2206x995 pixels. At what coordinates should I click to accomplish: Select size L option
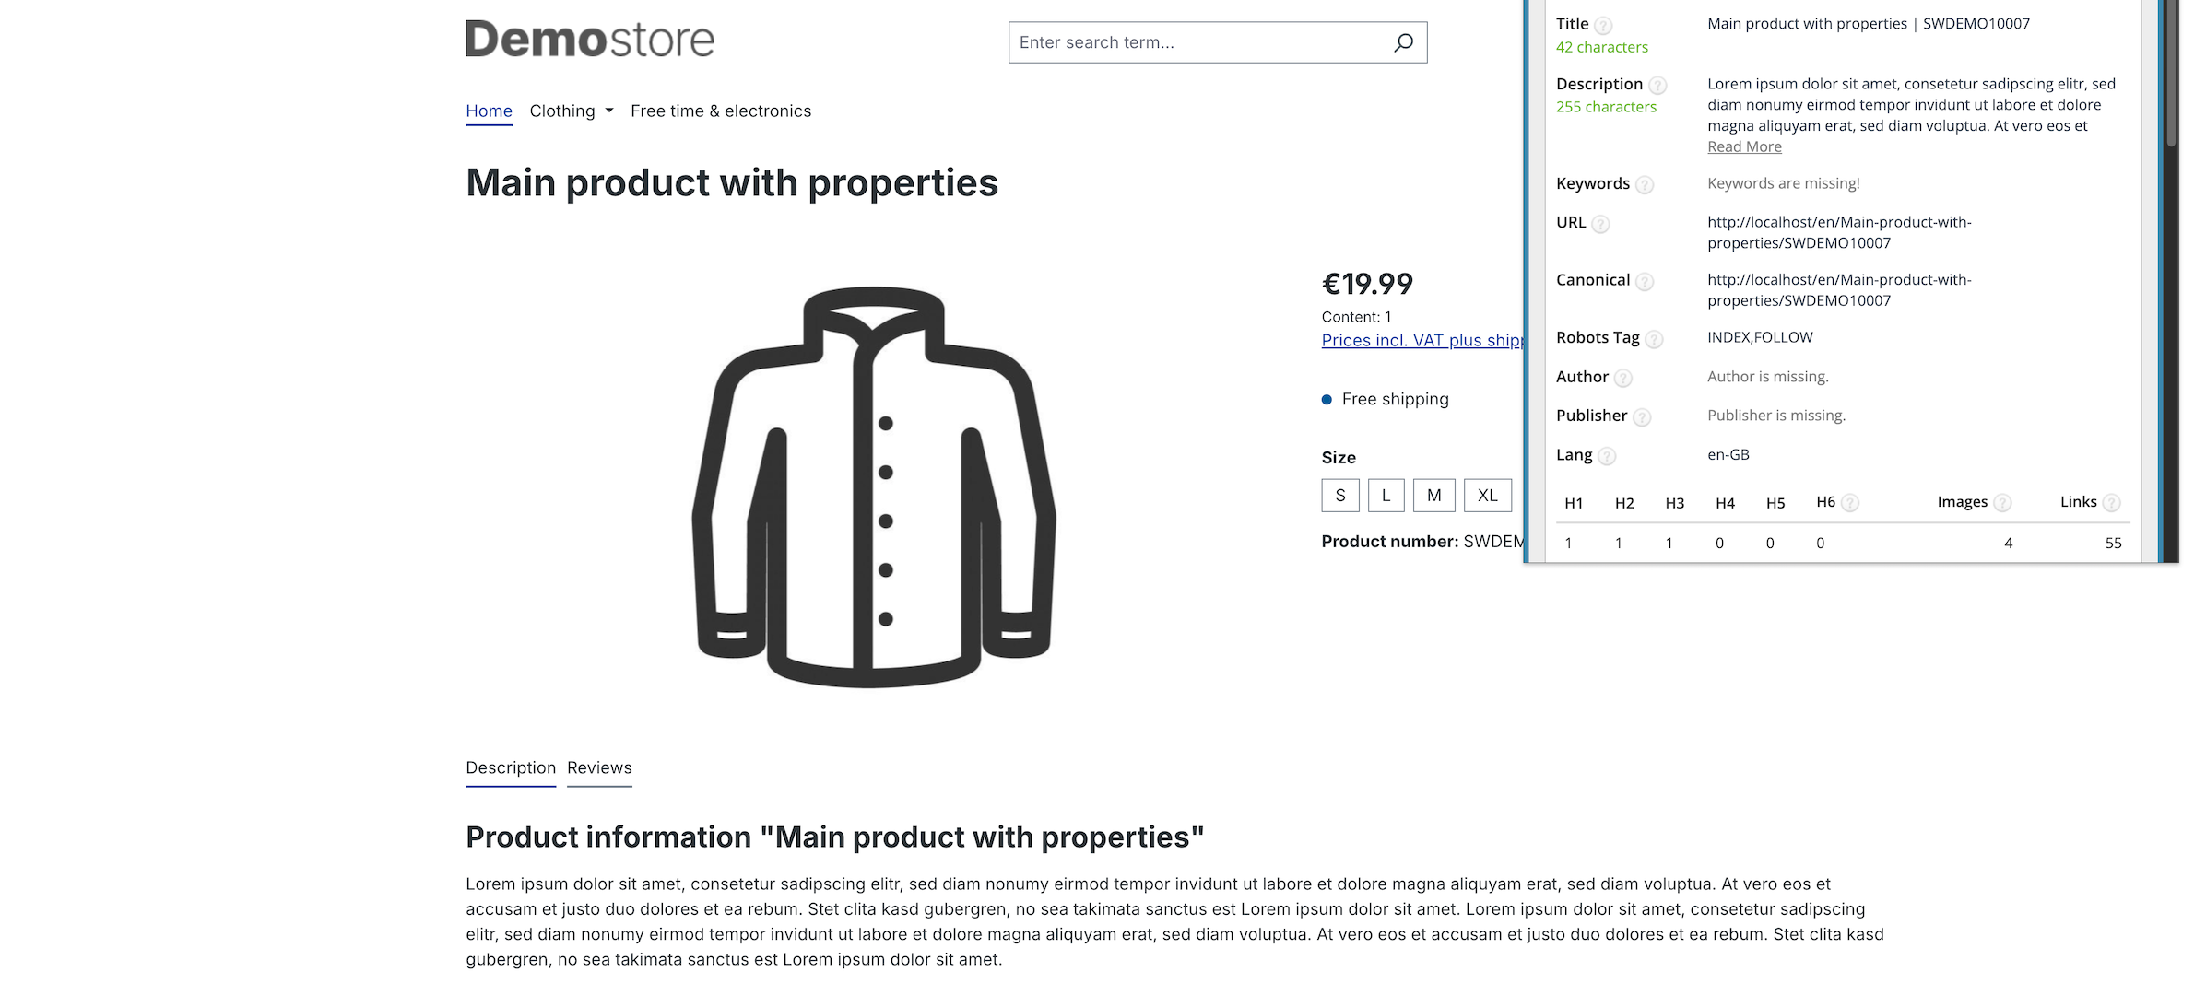click(1386, 496)
